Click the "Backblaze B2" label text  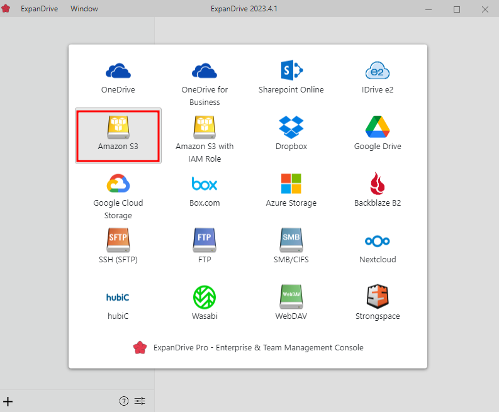click(x=378, y=203)
